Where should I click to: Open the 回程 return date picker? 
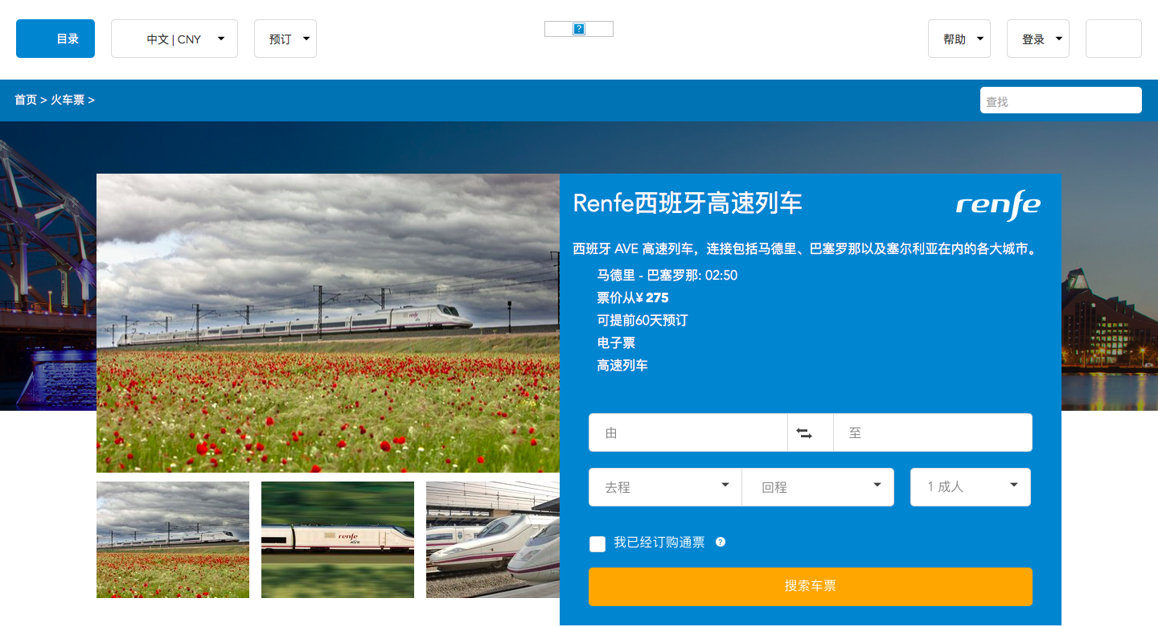point(818,487)
